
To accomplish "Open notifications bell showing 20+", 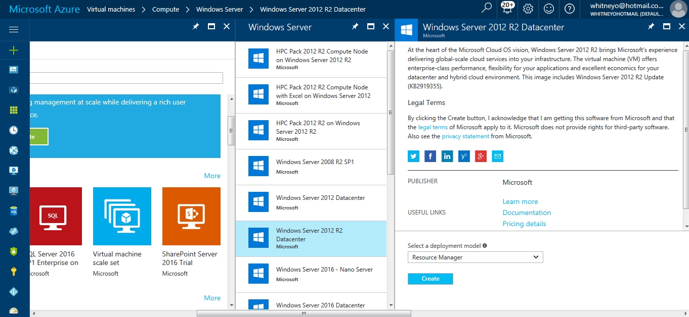I will (507, 9).
